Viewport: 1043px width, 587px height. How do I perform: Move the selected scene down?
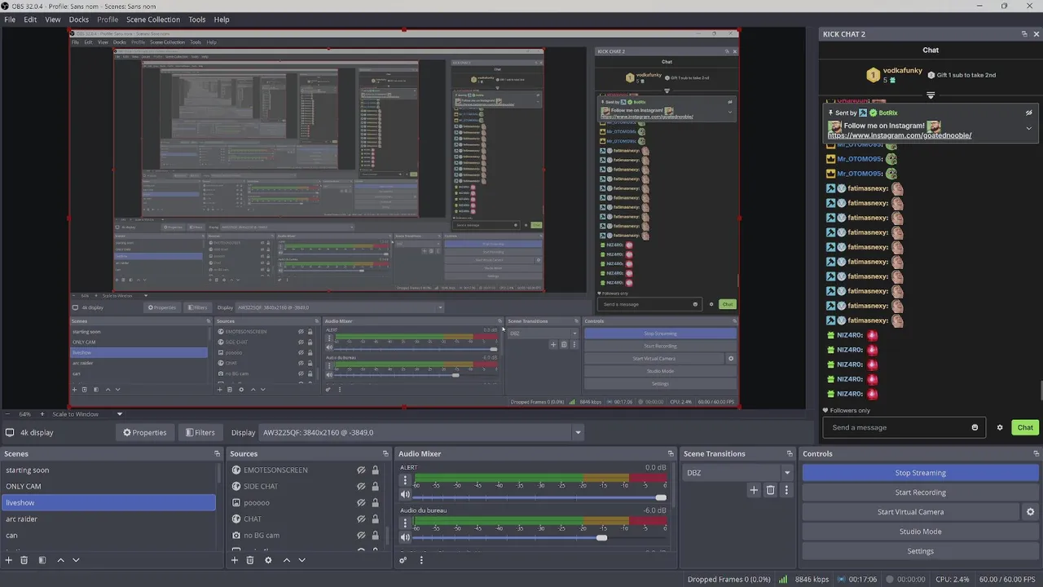click(x=76, y=560)
